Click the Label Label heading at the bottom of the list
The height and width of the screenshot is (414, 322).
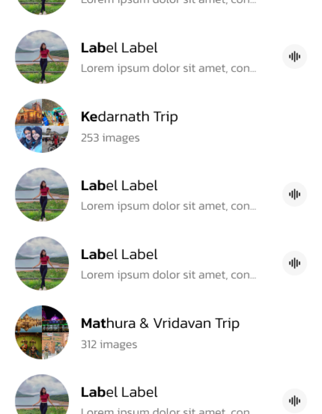[119, 392]
